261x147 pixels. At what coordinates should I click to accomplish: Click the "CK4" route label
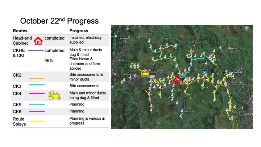[x=17, y=94]
